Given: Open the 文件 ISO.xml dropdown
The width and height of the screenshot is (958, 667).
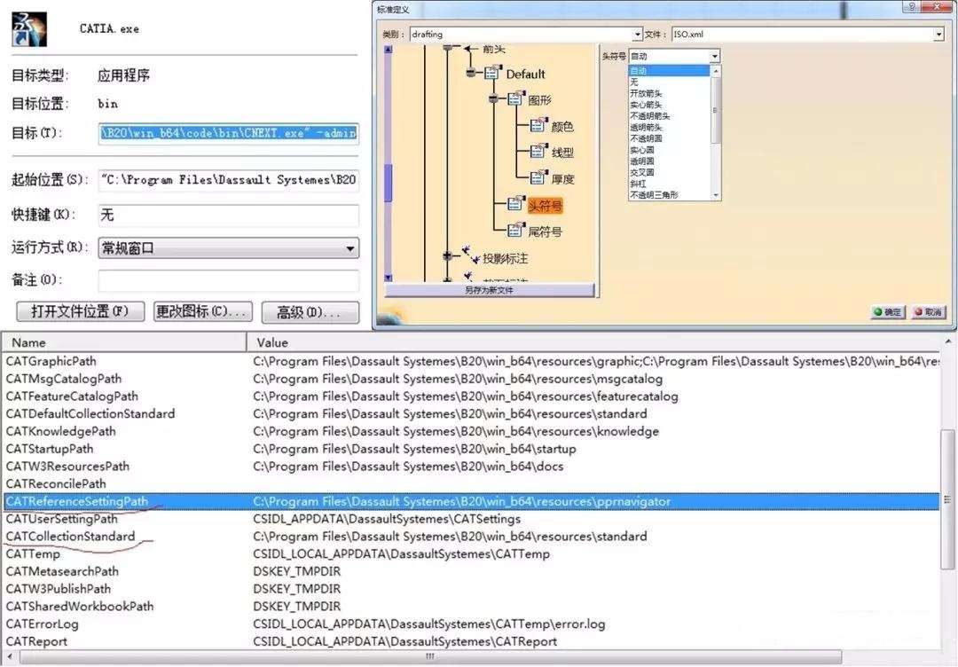Looking at the screenshot, I should pyautogui.click(x=938, y=35).
